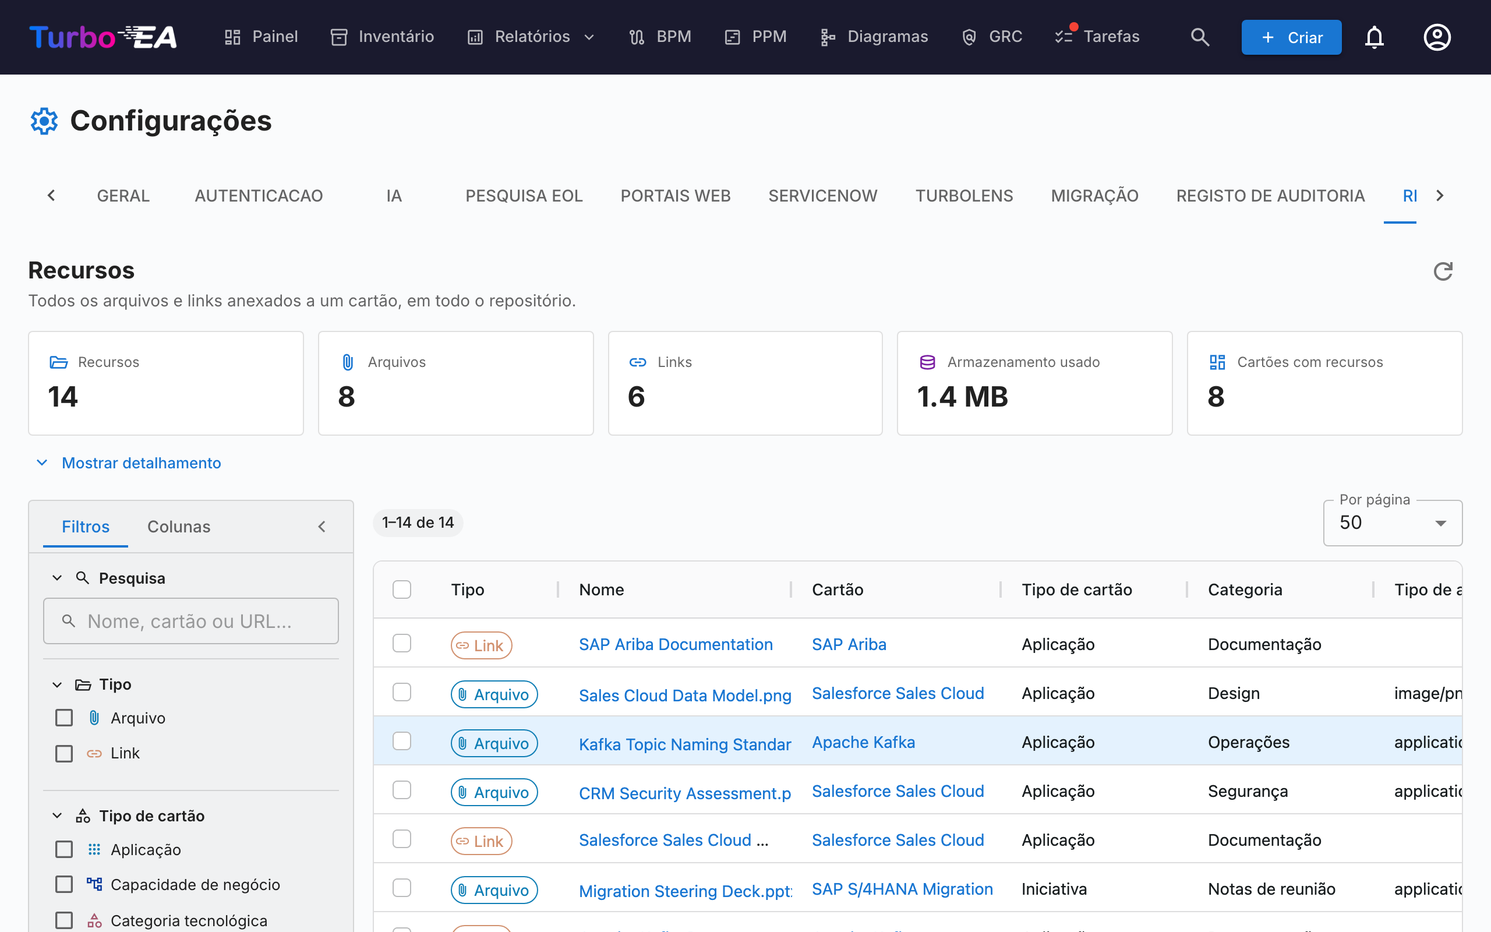Image resolution: width=1491 pixels, height=932 pixels.
Task: Open the PESQUISA EOL tab
Action: (x=524, y=196)
